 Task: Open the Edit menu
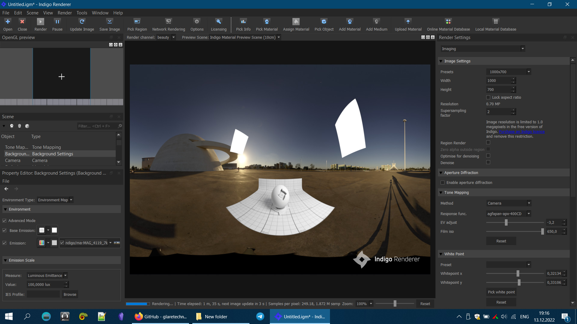[x=18, y=13]
